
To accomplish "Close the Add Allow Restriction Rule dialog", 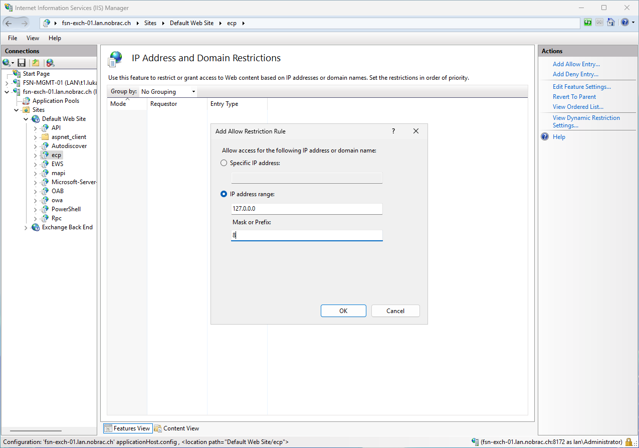I will tap(416, 131).
